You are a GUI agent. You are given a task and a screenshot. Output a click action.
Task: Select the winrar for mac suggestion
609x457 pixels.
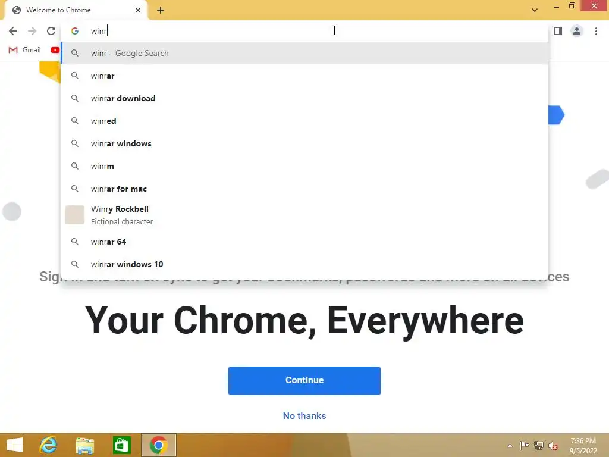click(x=304, y=189)
